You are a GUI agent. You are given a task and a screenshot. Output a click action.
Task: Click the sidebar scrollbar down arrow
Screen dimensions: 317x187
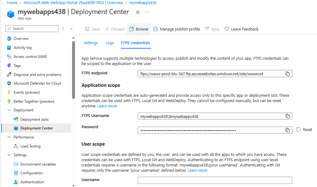point(74,185)
